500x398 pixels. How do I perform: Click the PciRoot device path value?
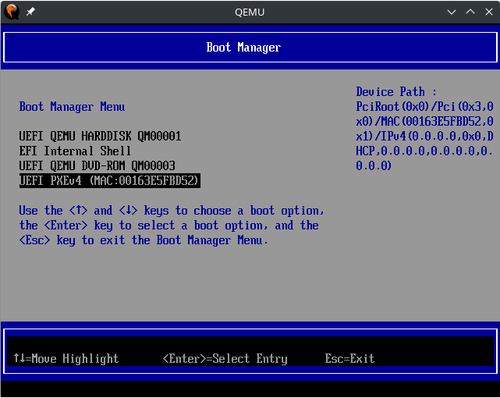point(425,136)
